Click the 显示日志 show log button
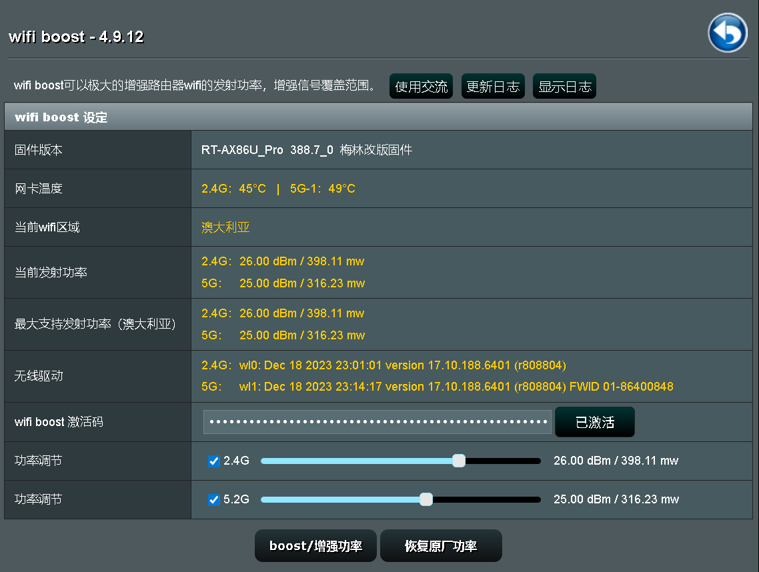Screen dimensions: 759x572 click(564, 87)
